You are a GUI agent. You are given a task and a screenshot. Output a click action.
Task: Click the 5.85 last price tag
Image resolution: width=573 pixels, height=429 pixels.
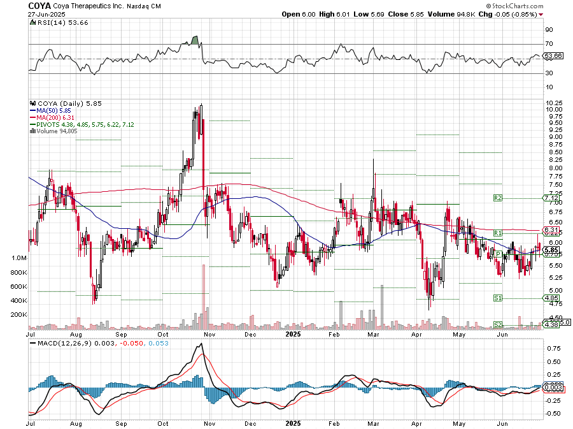pyautogui.click(x=551, y=251)
